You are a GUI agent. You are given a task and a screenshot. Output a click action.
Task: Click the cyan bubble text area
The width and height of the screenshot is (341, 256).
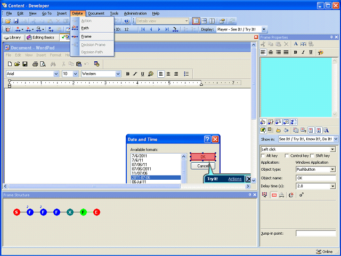tap(296, 87)
